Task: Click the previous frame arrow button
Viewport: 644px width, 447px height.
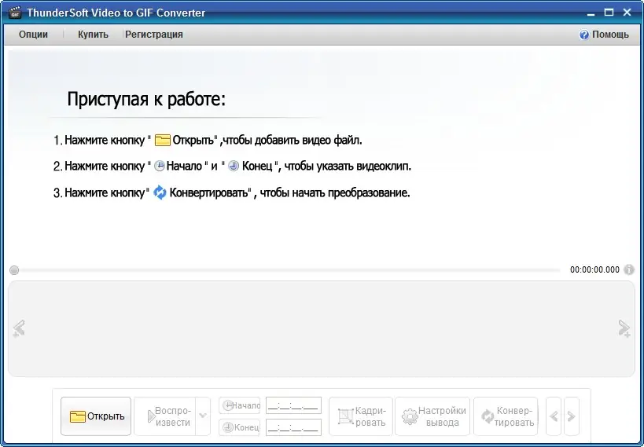Action: [554, 416]
